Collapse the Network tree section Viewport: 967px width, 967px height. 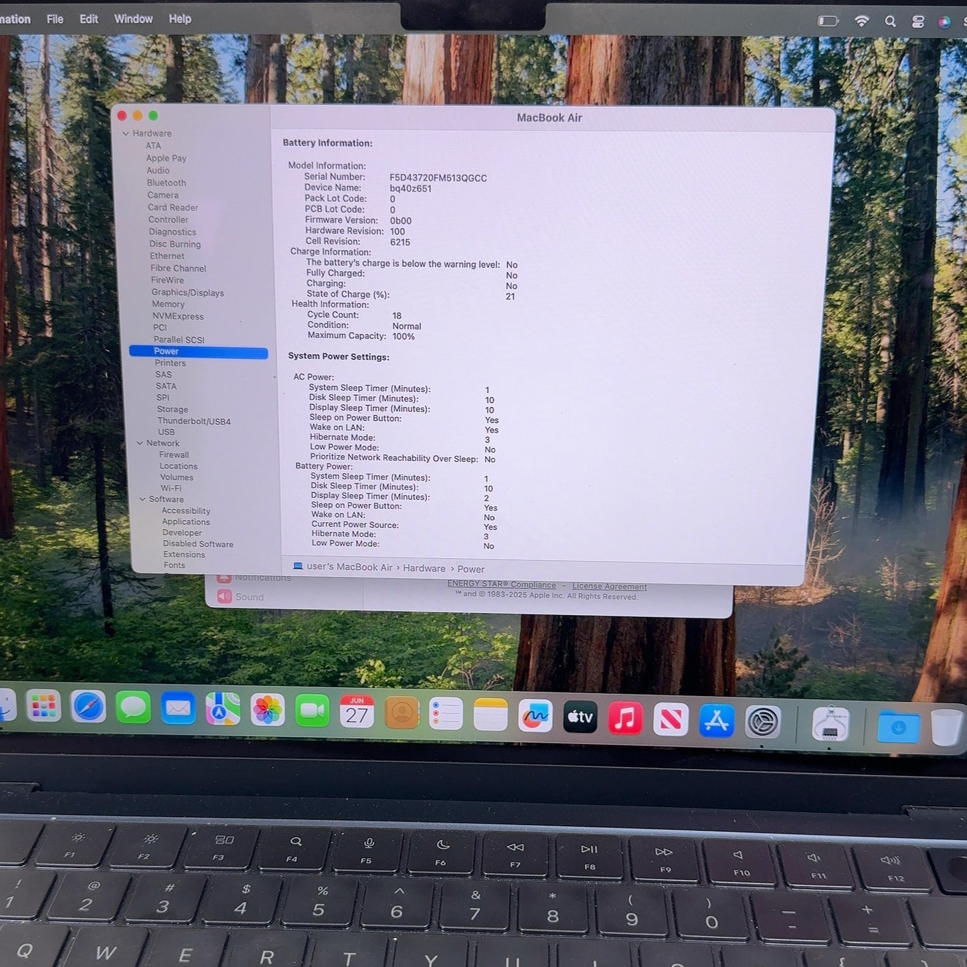pos(140,443)
